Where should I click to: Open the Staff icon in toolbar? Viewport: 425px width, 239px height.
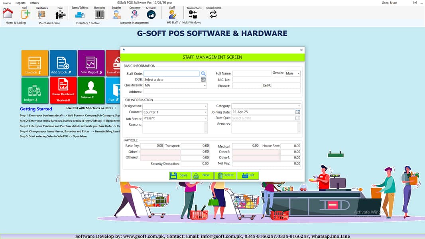pyautogui.click(x=172, y=14)
